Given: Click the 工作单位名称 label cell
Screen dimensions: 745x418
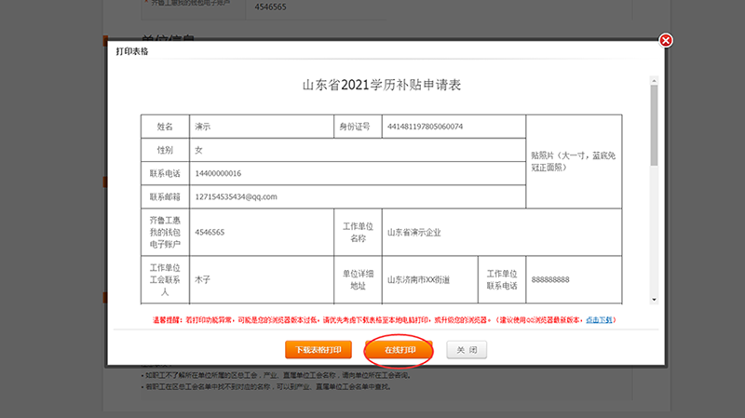Looking at the screenshot, I should click(x=358, y=233).
